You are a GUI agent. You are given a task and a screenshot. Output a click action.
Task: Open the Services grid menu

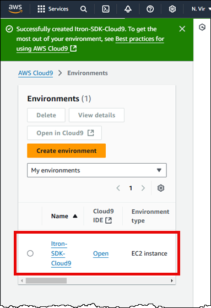click(x=53, y=9)
